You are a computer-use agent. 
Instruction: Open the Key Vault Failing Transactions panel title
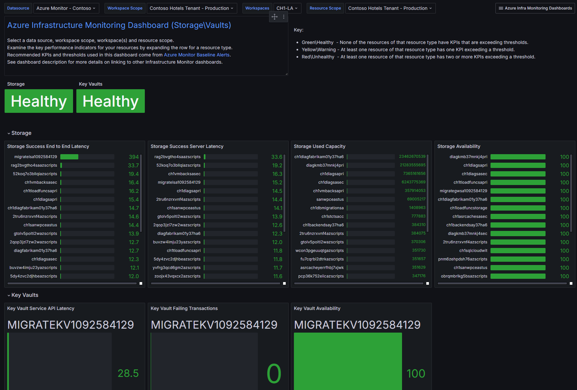tap(184, 308)
